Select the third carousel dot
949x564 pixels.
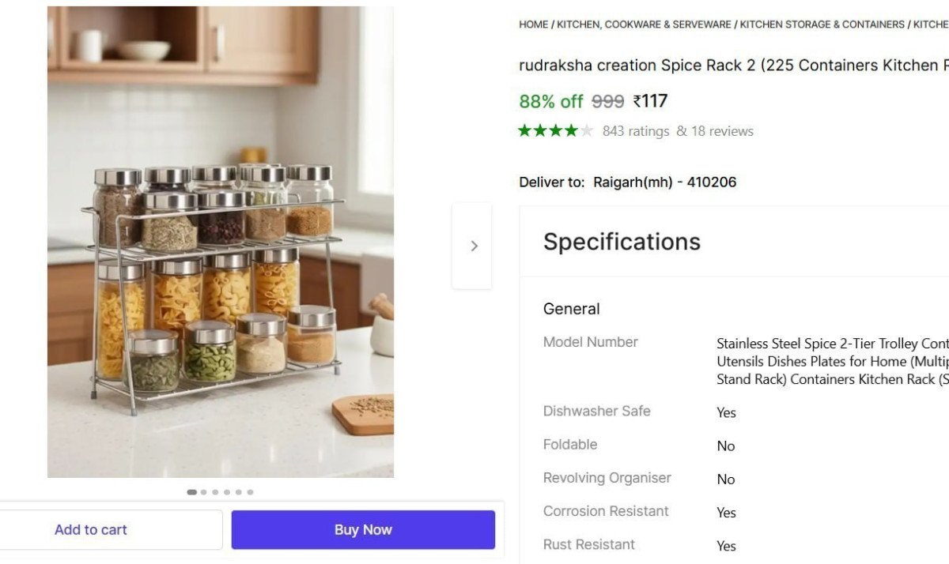click(215, 491)
